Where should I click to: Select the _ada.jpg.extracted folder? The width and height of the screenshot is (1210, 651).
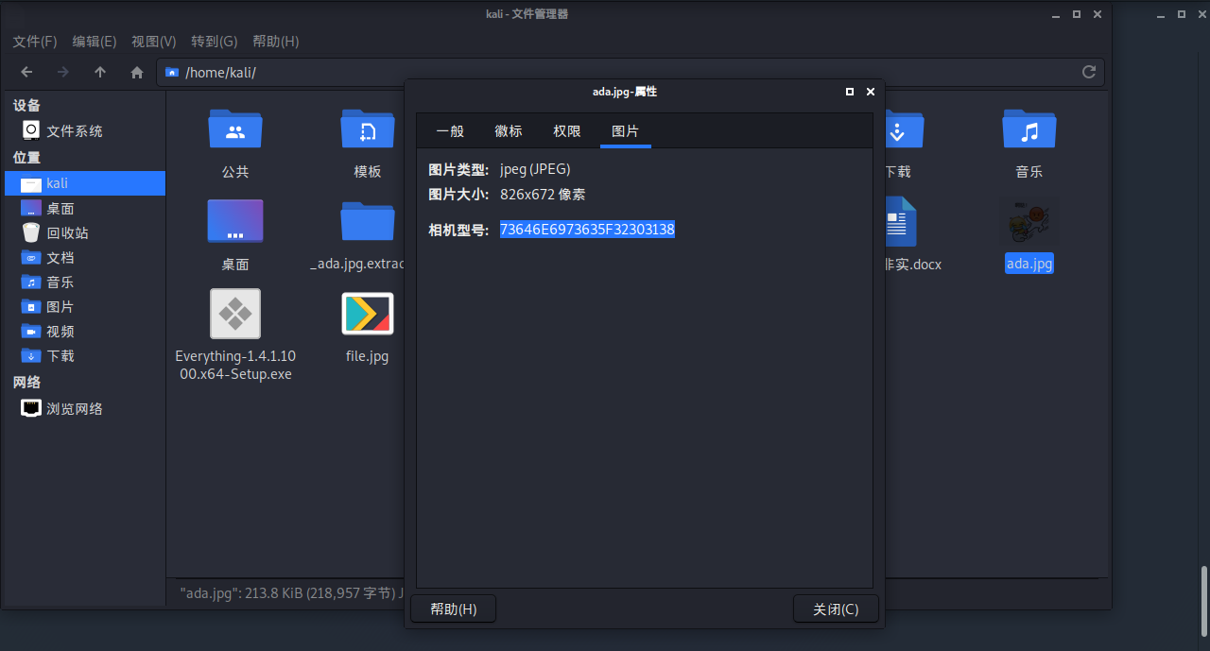pos(368,222)
